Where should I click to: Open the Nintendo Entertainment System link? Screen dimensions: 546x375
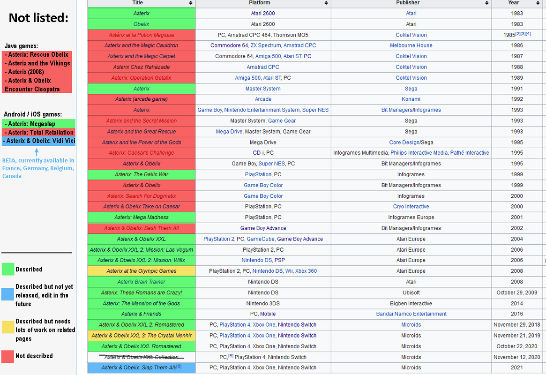(262, 110)
